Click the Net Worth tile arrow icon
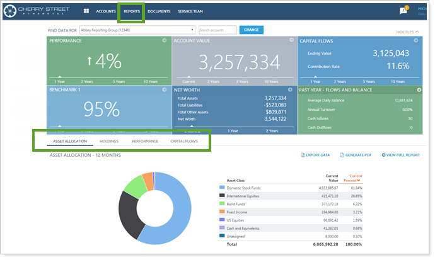Screen dimensions: 435x260 coord(289,90)
